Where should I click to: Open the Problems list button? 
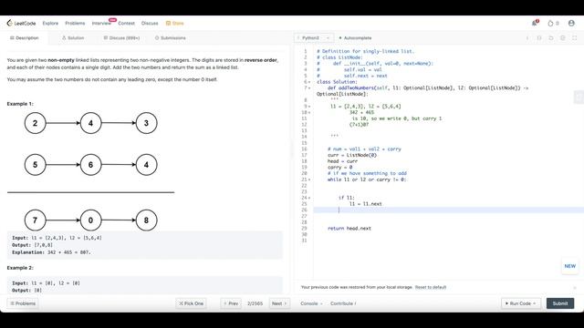click(x=23, y=303)
